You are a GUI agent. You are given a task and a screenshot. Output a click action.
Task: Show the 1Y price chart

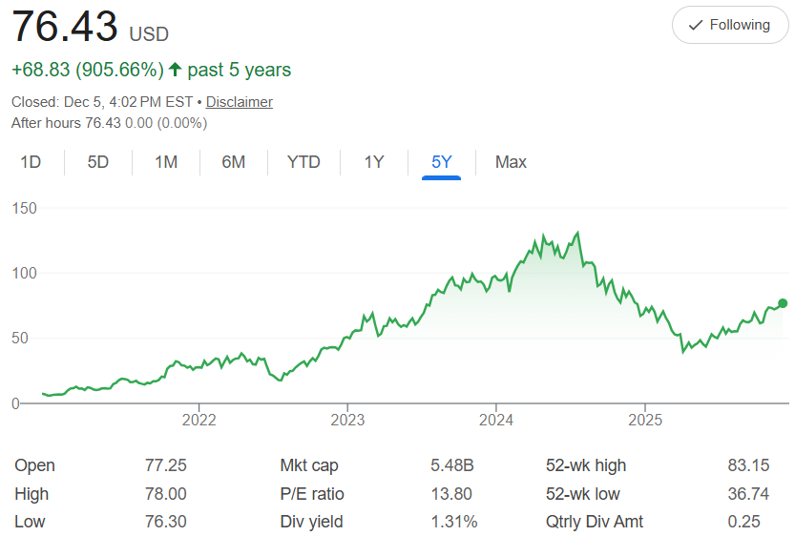(x=374, y=162)
